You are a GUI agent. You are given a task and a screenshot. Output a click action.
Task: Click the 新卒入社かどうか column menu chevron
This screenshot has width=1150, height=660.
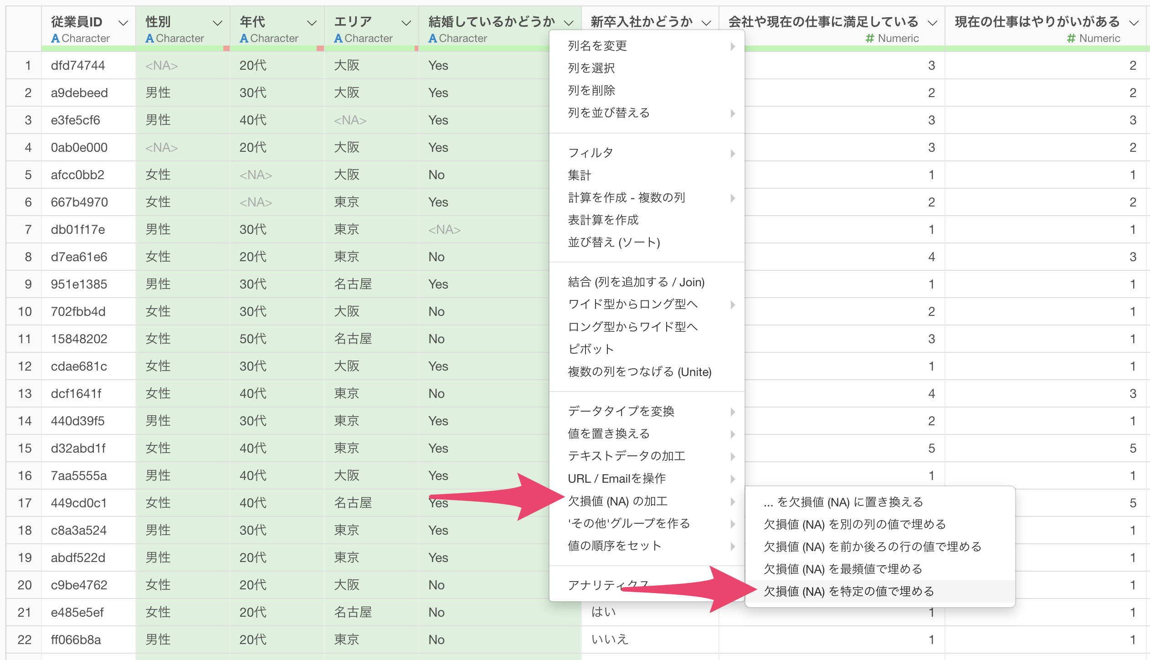click(x=706, y=23)
